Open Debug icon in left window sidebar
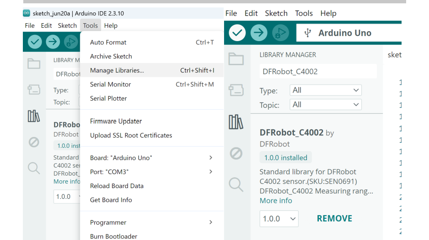The height and width of the screenshot is (240, 429). (34, 142)
